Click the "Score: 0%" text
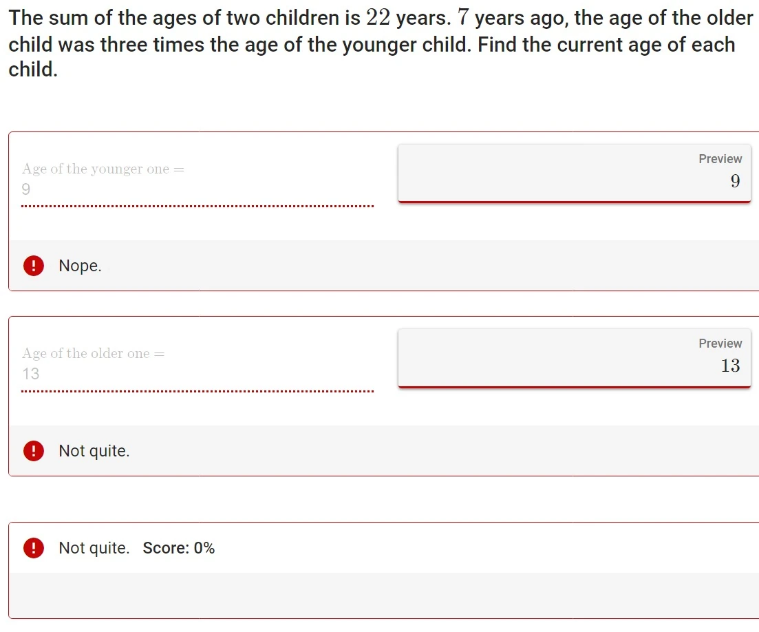Viewport: 759px width, 632px height. [x=178, y=547]
